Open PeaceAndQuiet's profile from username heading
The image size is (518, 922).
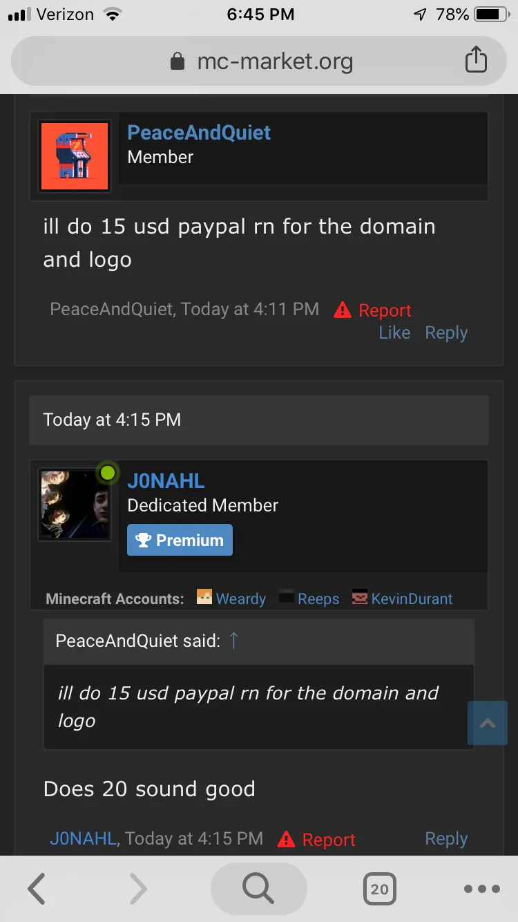click(199, 133)
